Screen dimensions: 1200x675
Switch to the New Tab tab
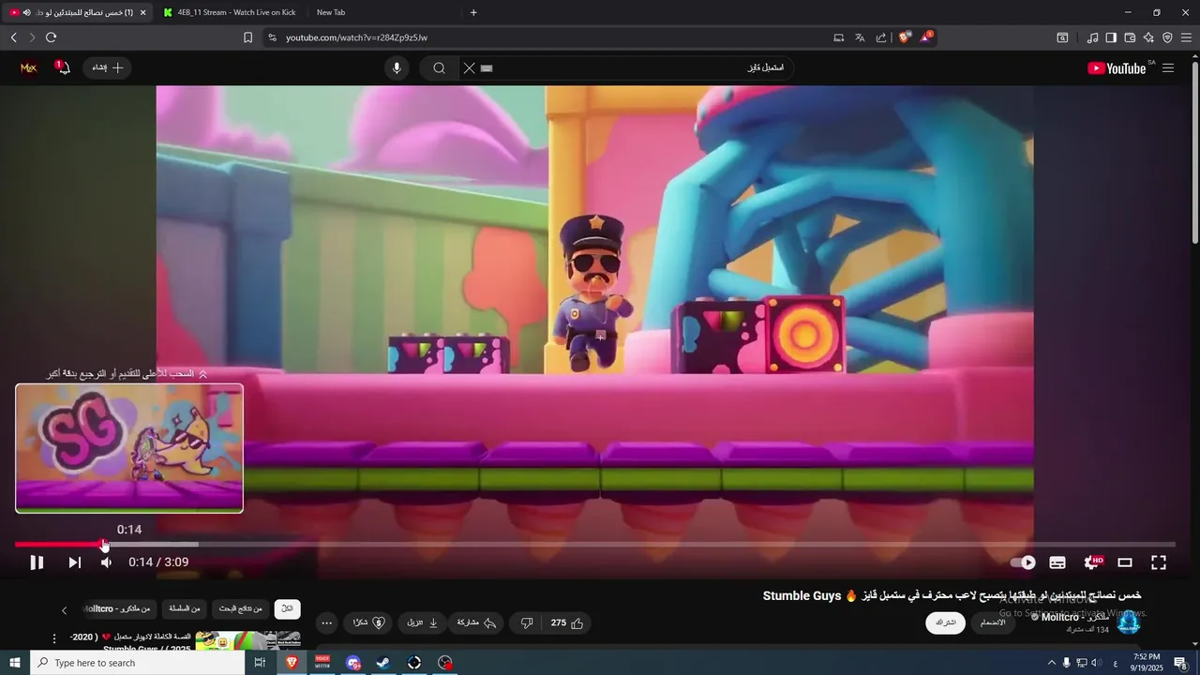[331, 12]
